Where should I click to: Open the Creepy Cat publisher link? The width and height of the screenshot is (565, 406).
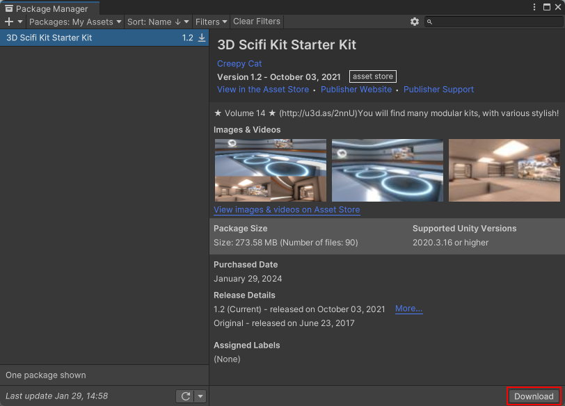point(239,63)
